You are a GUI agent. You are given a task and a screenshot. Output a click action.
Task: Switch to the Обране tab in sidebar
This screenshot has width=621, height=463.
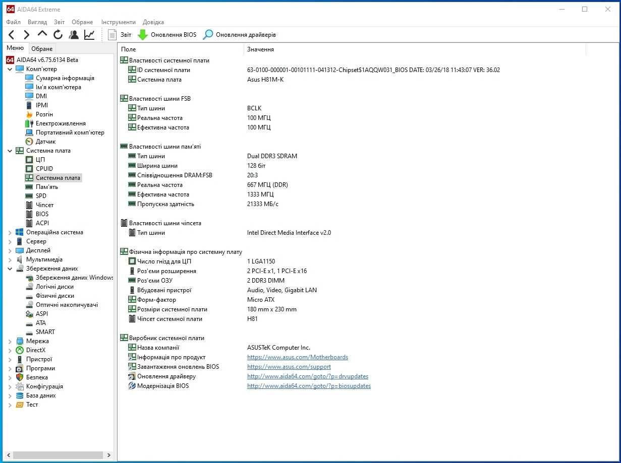pyautogui.click(x=42, y=49)
